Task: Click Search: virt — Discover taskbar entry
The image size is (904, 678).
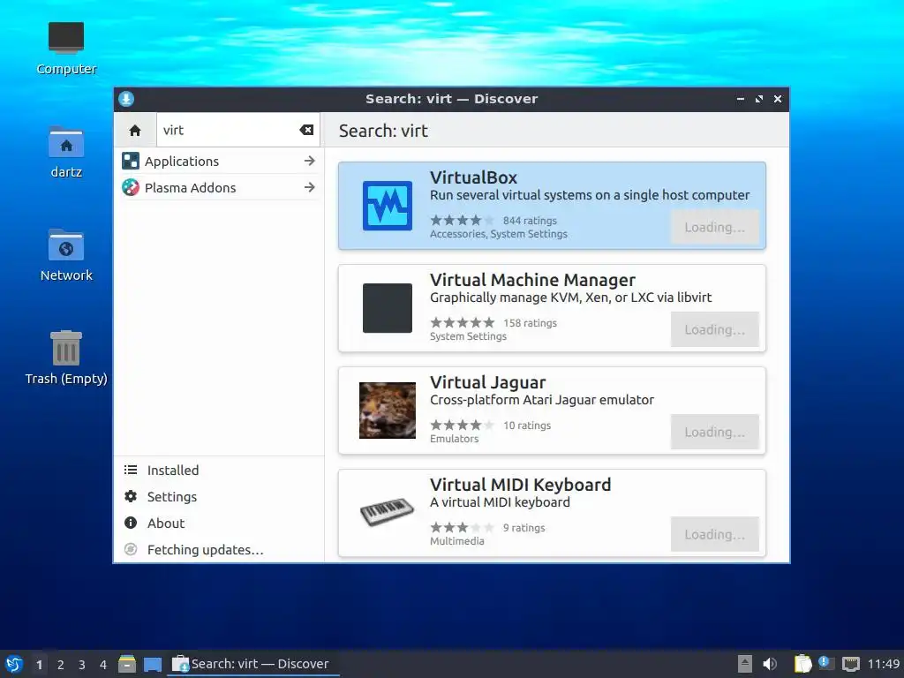Action: 252,664
